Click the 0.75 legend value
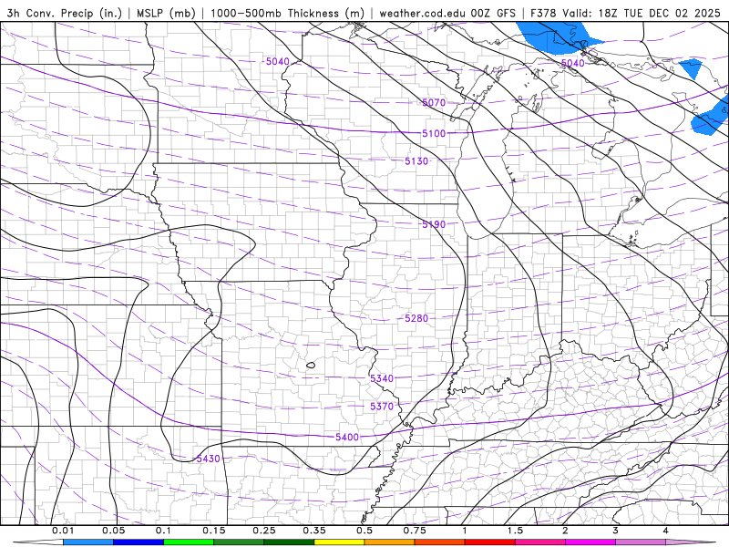 (415, 531)
